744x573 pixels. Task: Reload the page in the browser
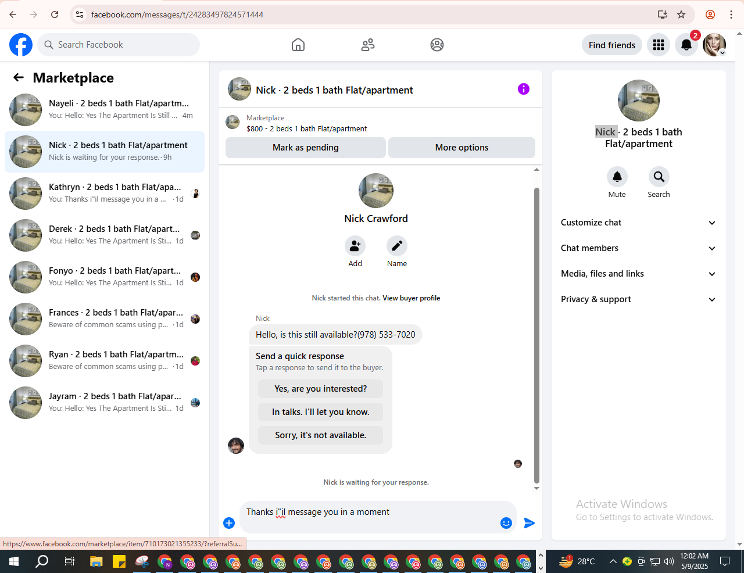point(55,15)
